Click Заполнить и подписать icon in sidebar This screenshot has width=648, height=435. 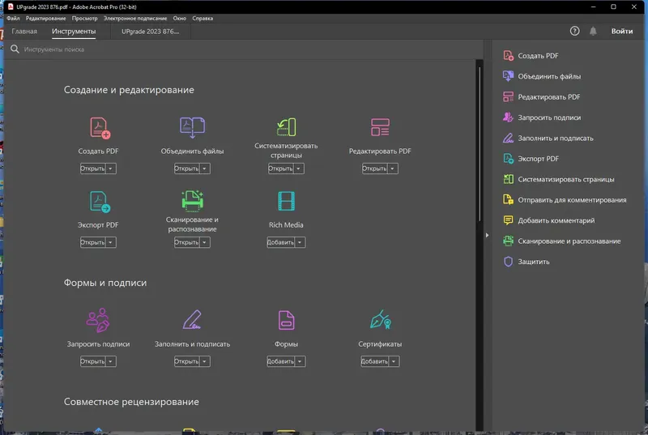coord(509,138)
